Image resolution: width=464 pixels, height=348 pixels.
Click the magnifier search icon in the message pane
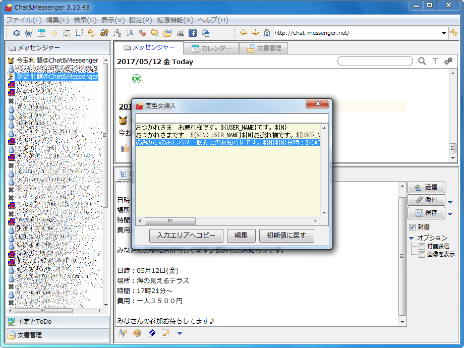coord(422,62)
